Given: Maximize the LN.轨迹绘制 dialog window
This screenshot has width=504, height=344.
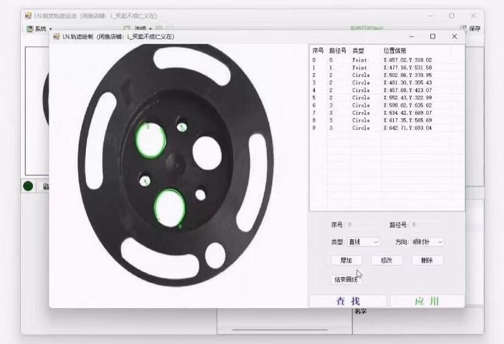Looking at the screenshot, I should (x=433, y=37).
